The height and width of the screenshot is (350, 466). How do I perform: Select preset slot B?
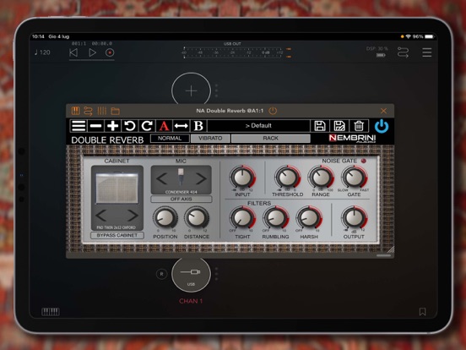tap(198, 126)
